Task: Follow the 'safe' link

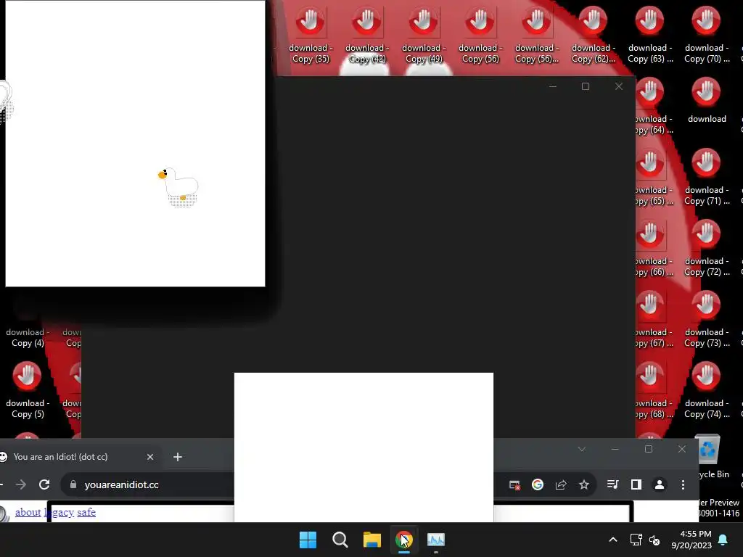Action: [x=86, y=512]
